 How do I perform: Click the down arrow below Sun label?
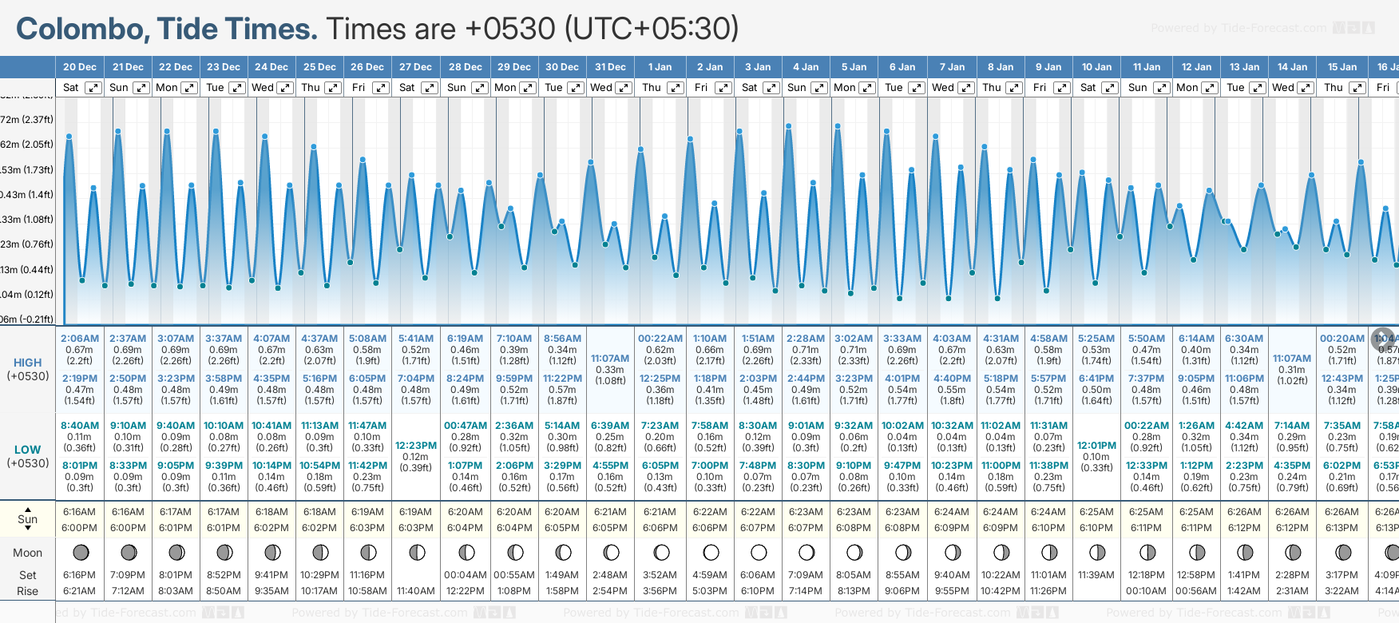pyautogui.click(x=28, y=530)
